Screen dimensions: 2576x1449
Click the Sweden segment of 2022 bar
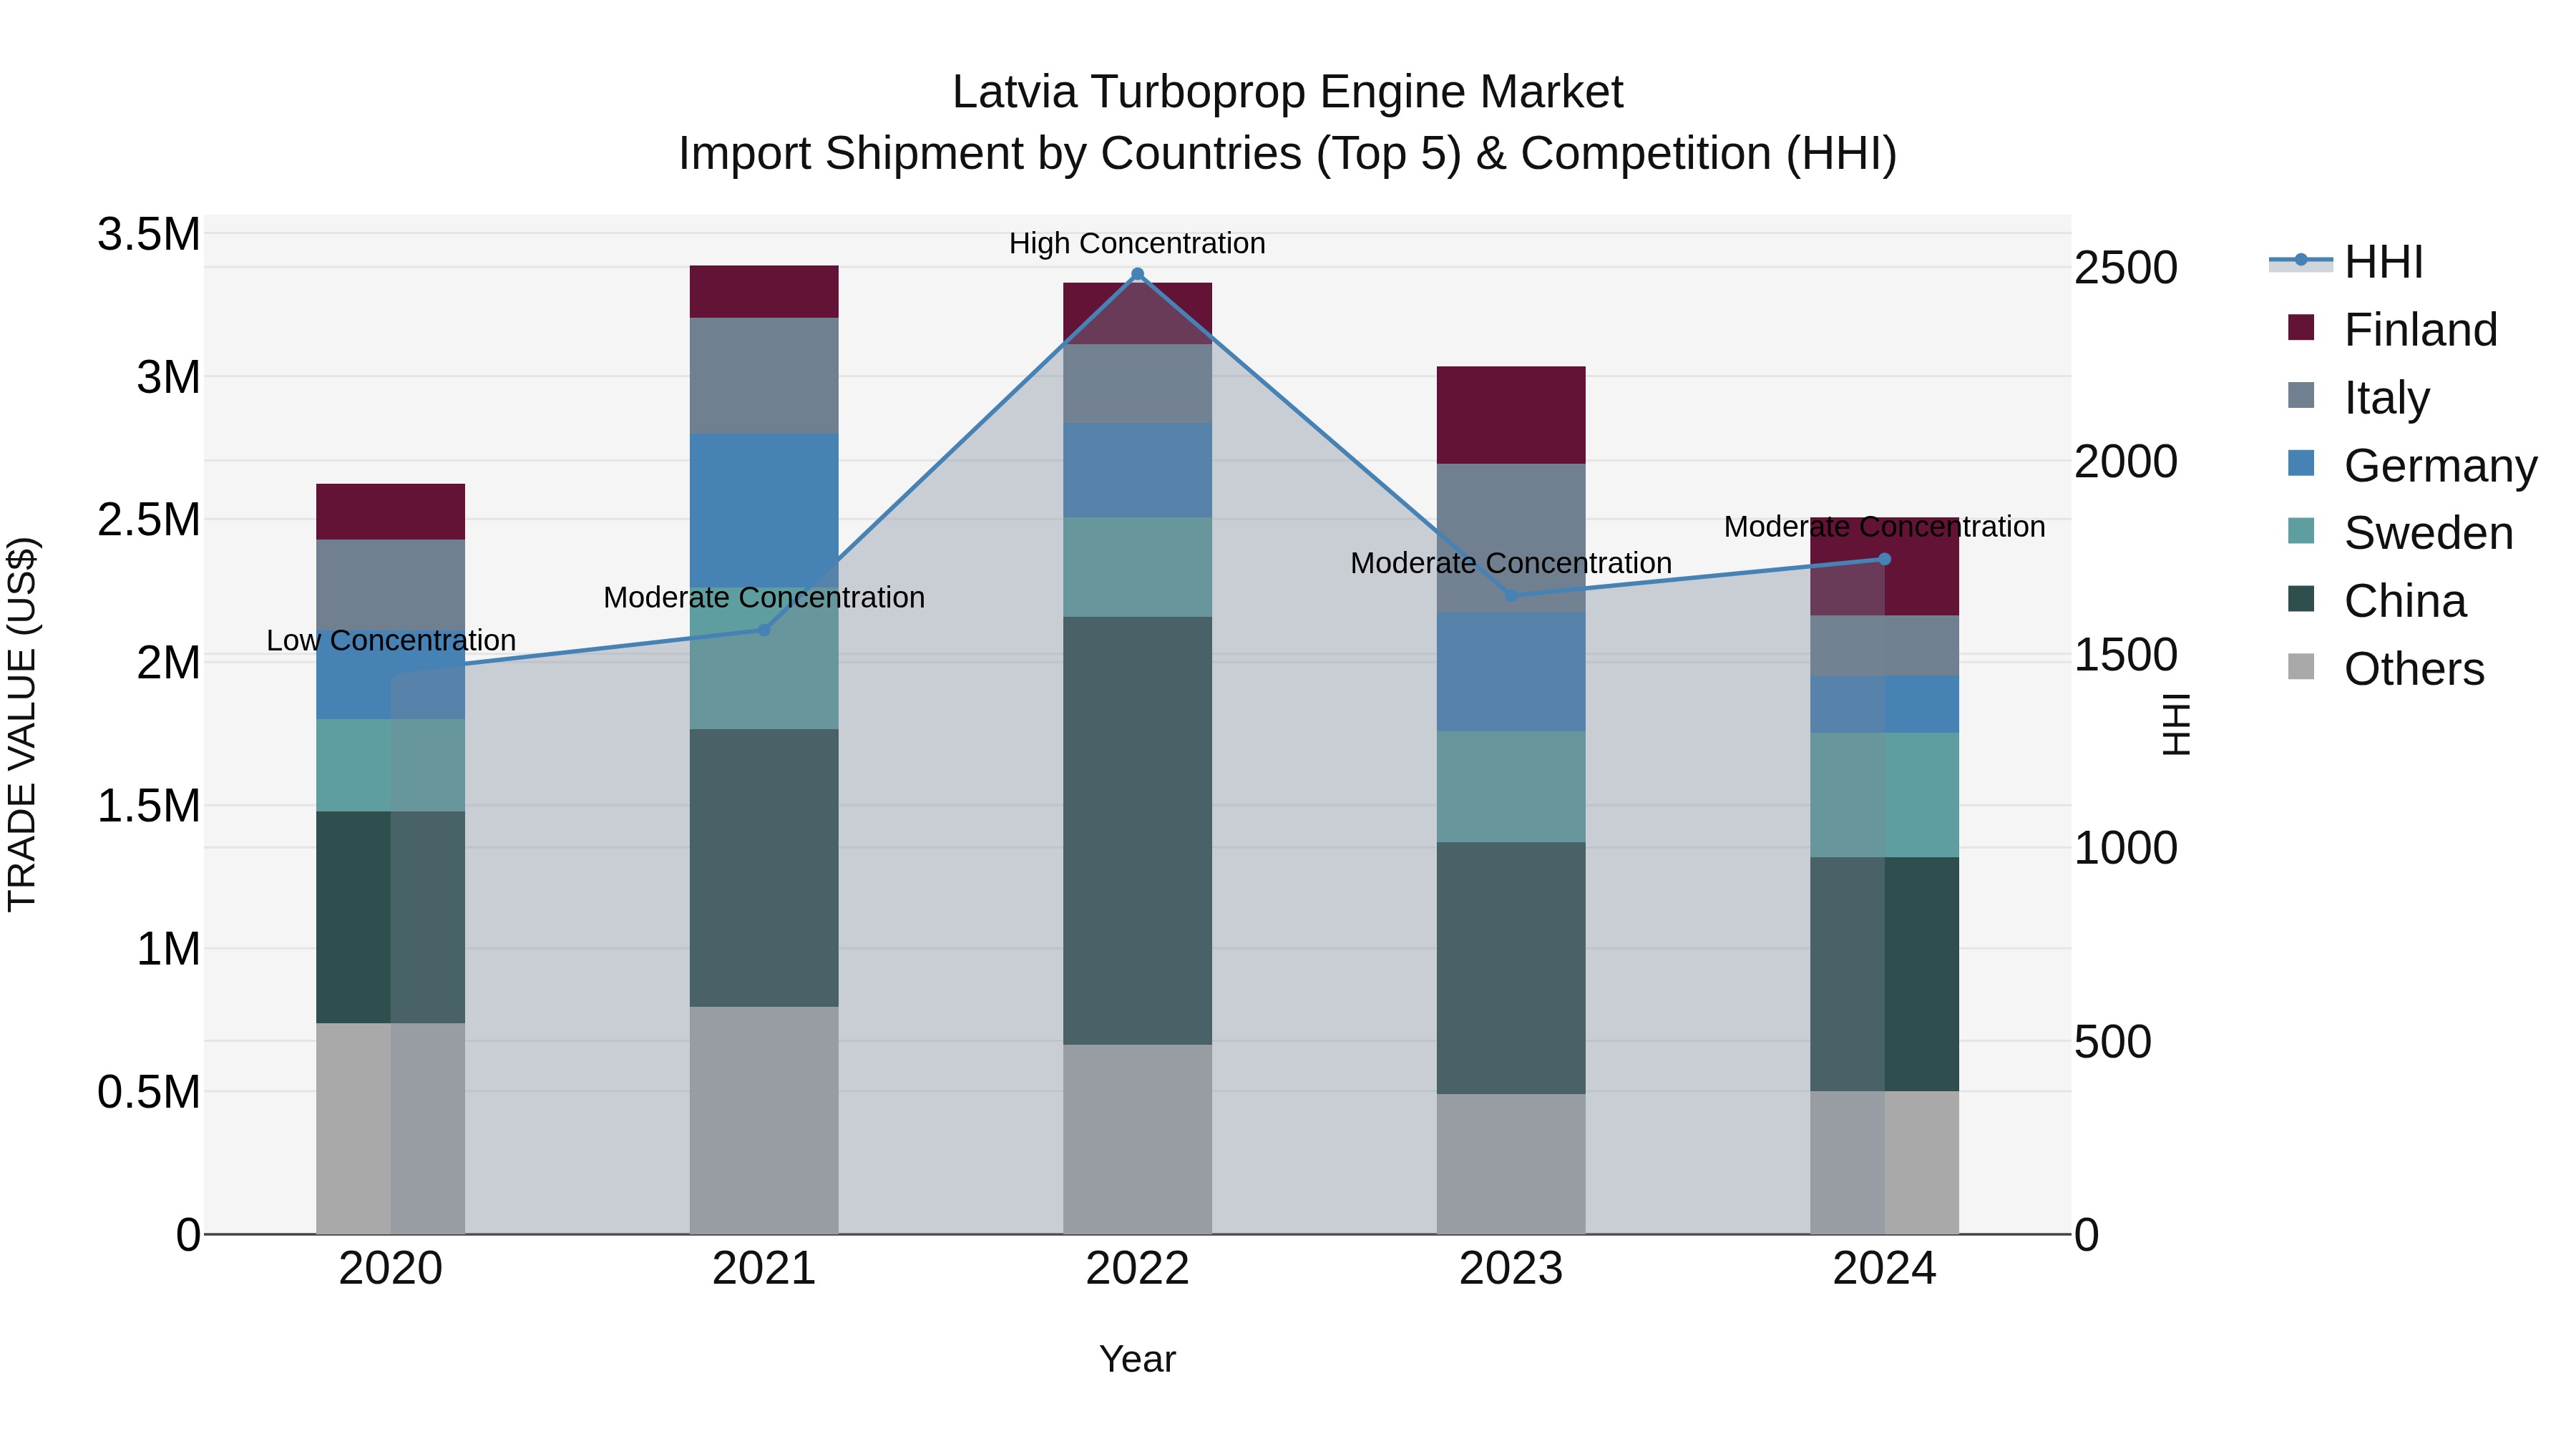coord(1137,567)
